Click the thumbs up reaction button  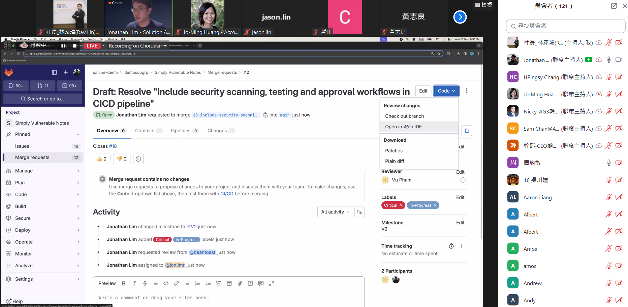tap(101, 159)
